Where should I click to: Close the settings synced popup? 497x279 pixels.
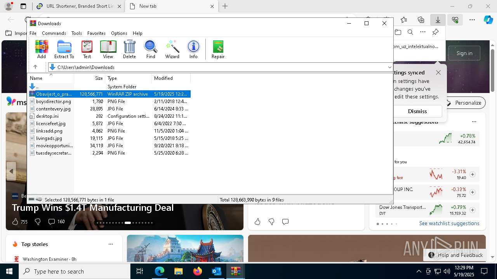click(x=438, y=72)
